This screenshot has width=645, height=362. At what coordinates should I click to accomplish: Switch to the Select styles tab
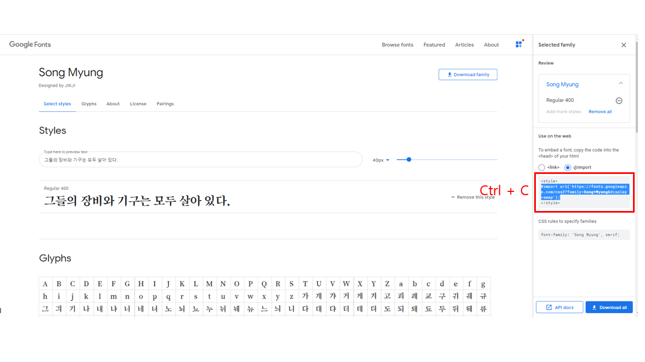pos(57,104)
